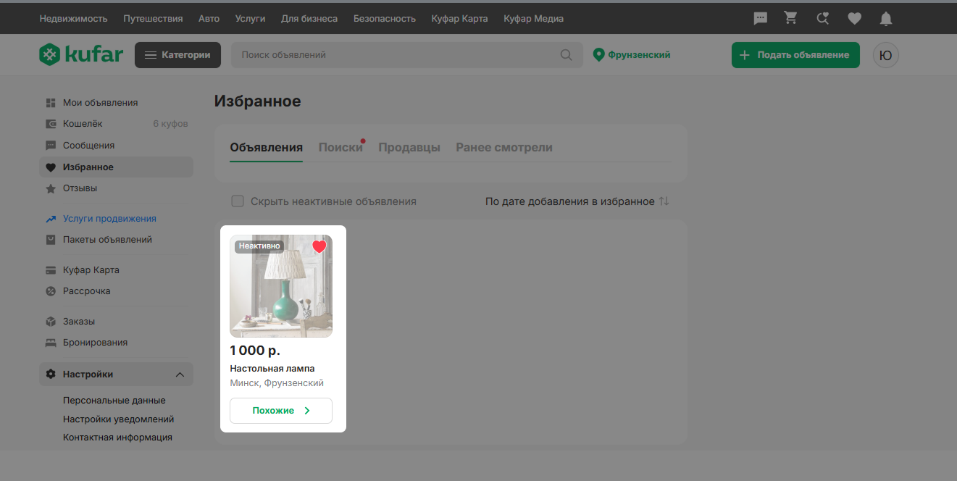Switch to the Ранее смотрели tab

tap(504, 148)
